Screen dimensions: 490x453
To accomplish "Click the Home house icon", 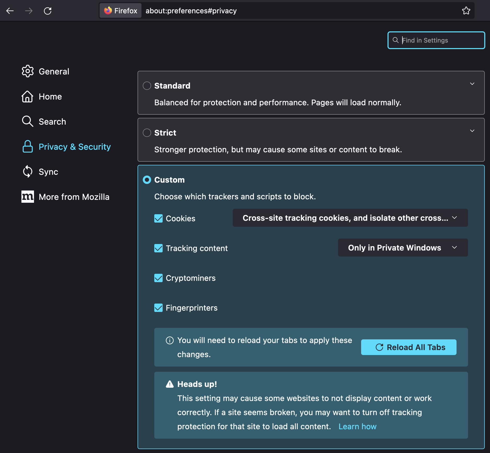I will 27,96.
